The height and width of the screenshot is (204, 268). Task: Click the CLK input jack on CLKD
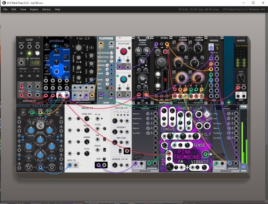[x=21, y=63]
